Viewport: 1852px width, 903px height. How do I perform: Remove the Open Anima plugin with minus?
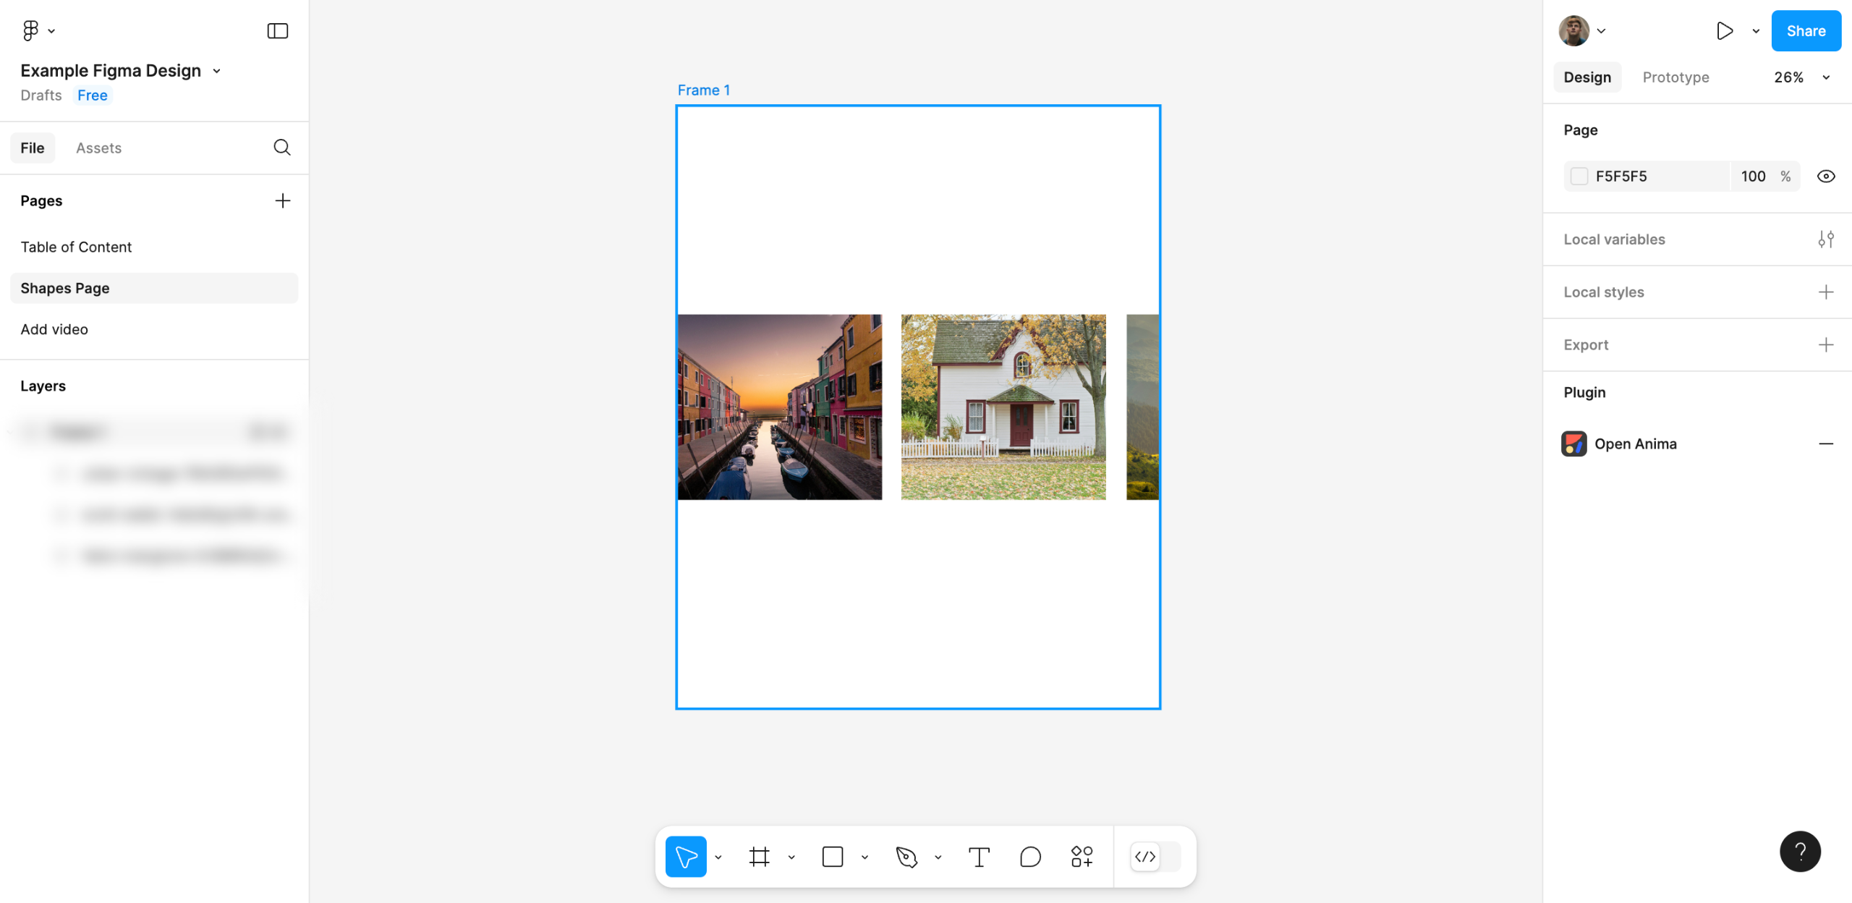pos(1825,444)
